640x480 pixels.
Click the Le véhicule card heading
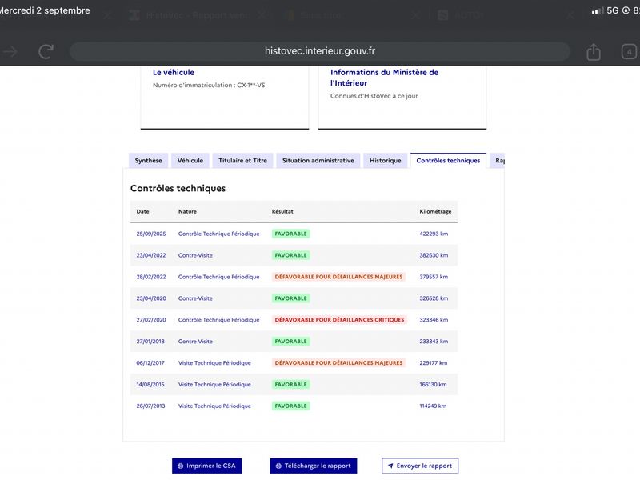(x=174, y=72)
